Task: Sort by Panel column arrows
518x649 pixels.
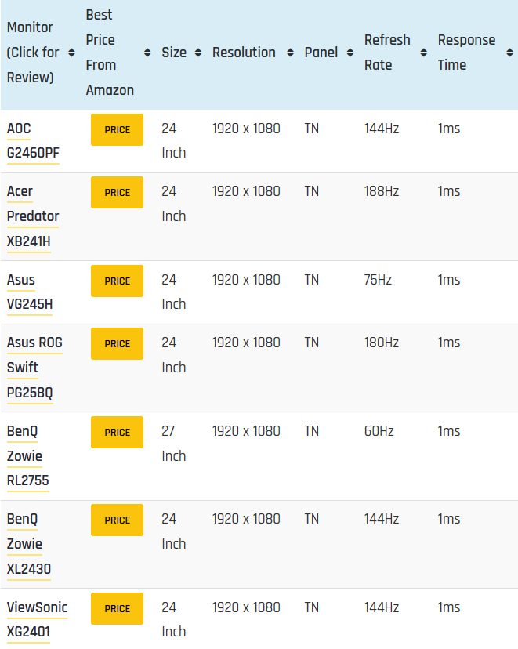Action: (350, 53)
